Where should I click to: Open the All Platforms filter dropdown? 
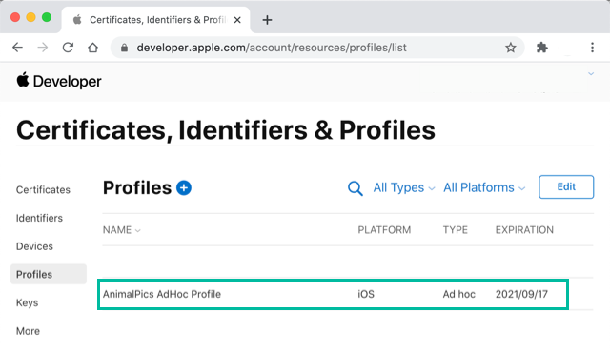tap(484, 187)
